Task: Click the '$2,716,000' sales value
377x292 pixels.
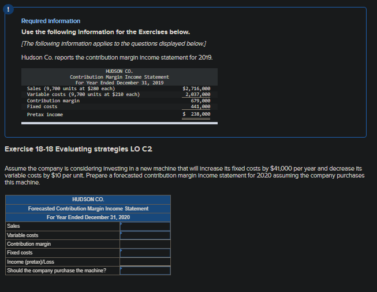Action: pos(196,88)
